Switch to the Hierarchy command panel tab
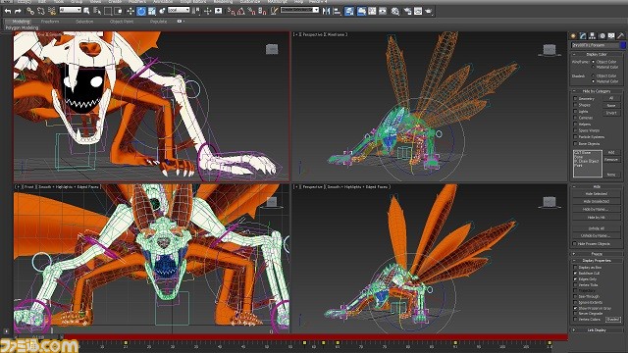The width and height of the screenshot is (628, 353). (593, 36)
